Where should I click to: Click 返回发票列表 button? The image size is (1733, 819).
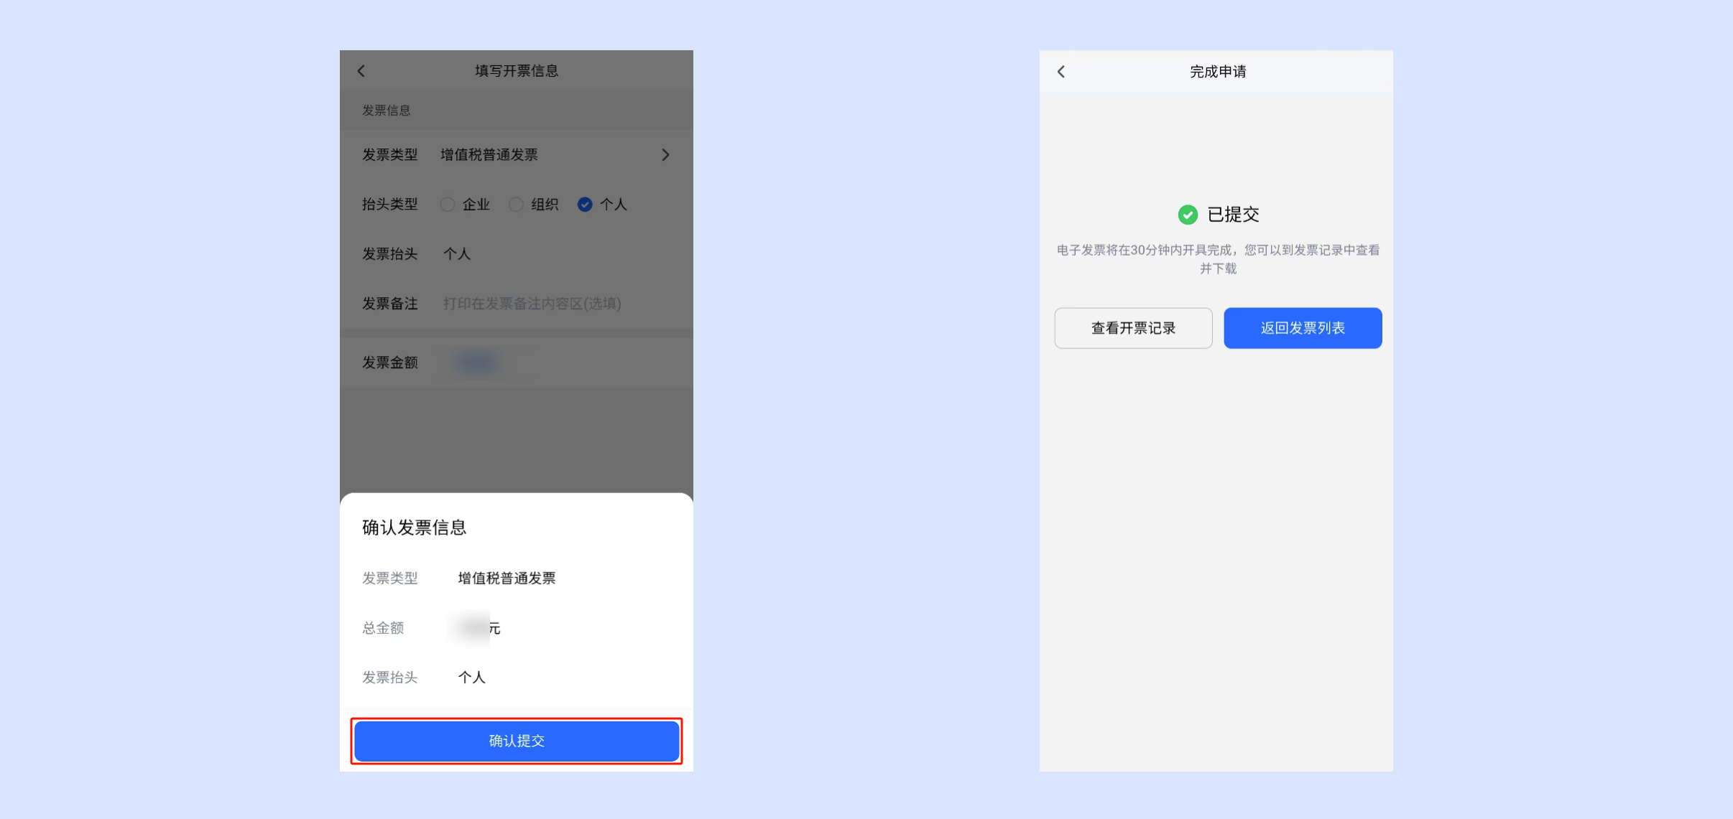pyautogui.click(x=1303, y=328)
